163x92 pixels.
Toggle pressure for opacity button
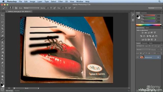pyautogui.click(x=55, y=8)
